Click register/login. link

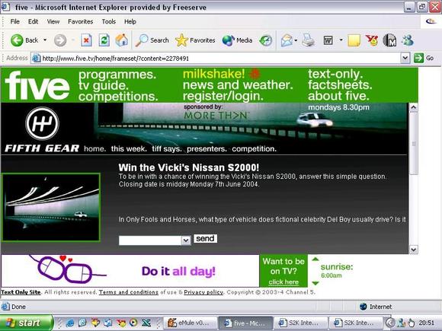[223, 96]
